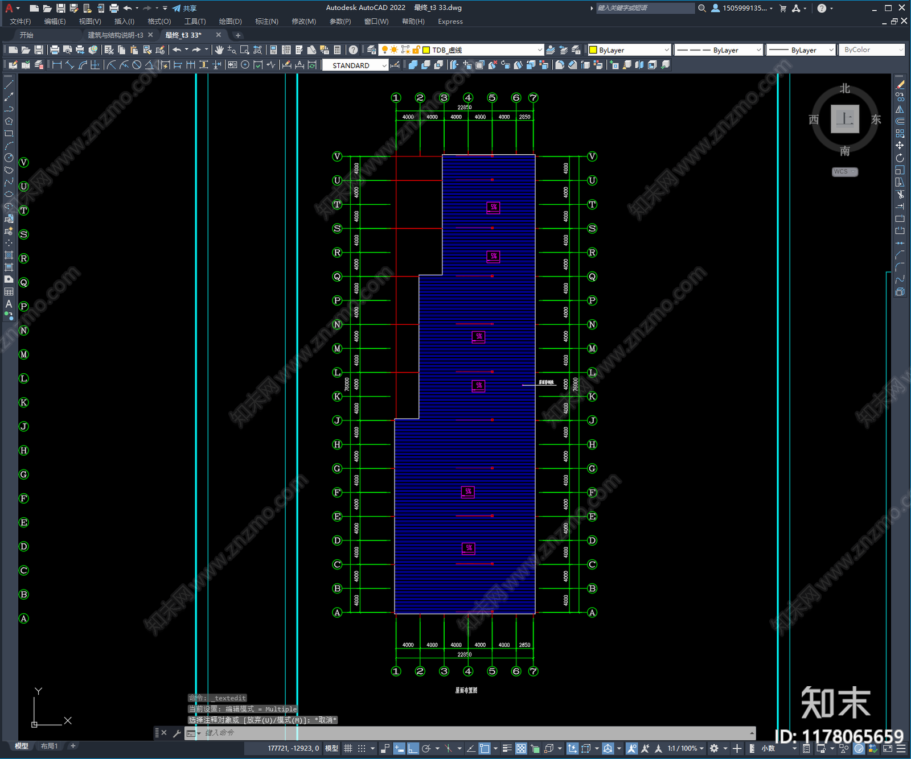Click the signed-in account name 1505999135
This screenshot has height=759, width=911.
pos(744,8)
